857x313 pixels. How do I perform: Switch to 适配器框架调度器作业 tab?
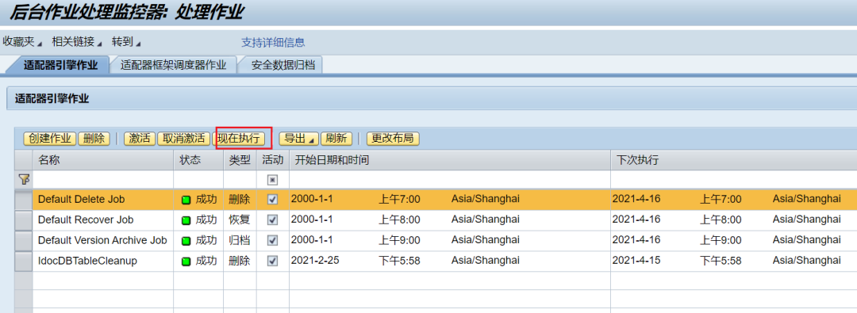click(x=173, y=65)
